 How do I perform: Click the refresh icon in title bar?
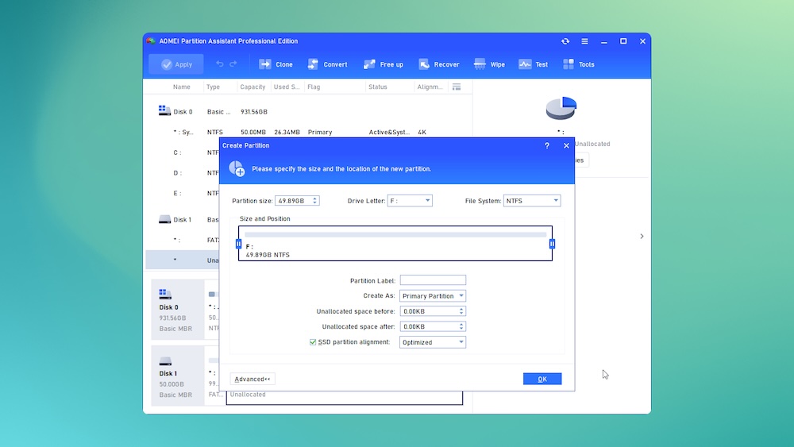[565, 41]
